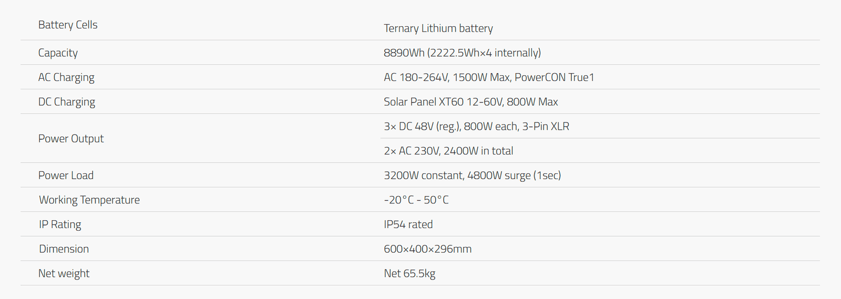
Task: Click the IP Rating label
Action: tap(60, 225)
